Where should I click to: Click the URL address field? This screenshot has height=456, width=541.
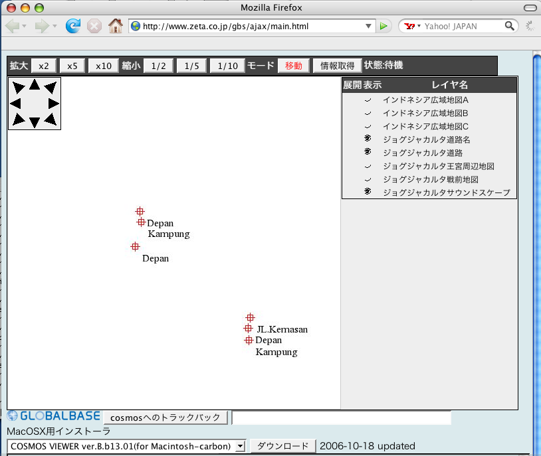point(252,26)
